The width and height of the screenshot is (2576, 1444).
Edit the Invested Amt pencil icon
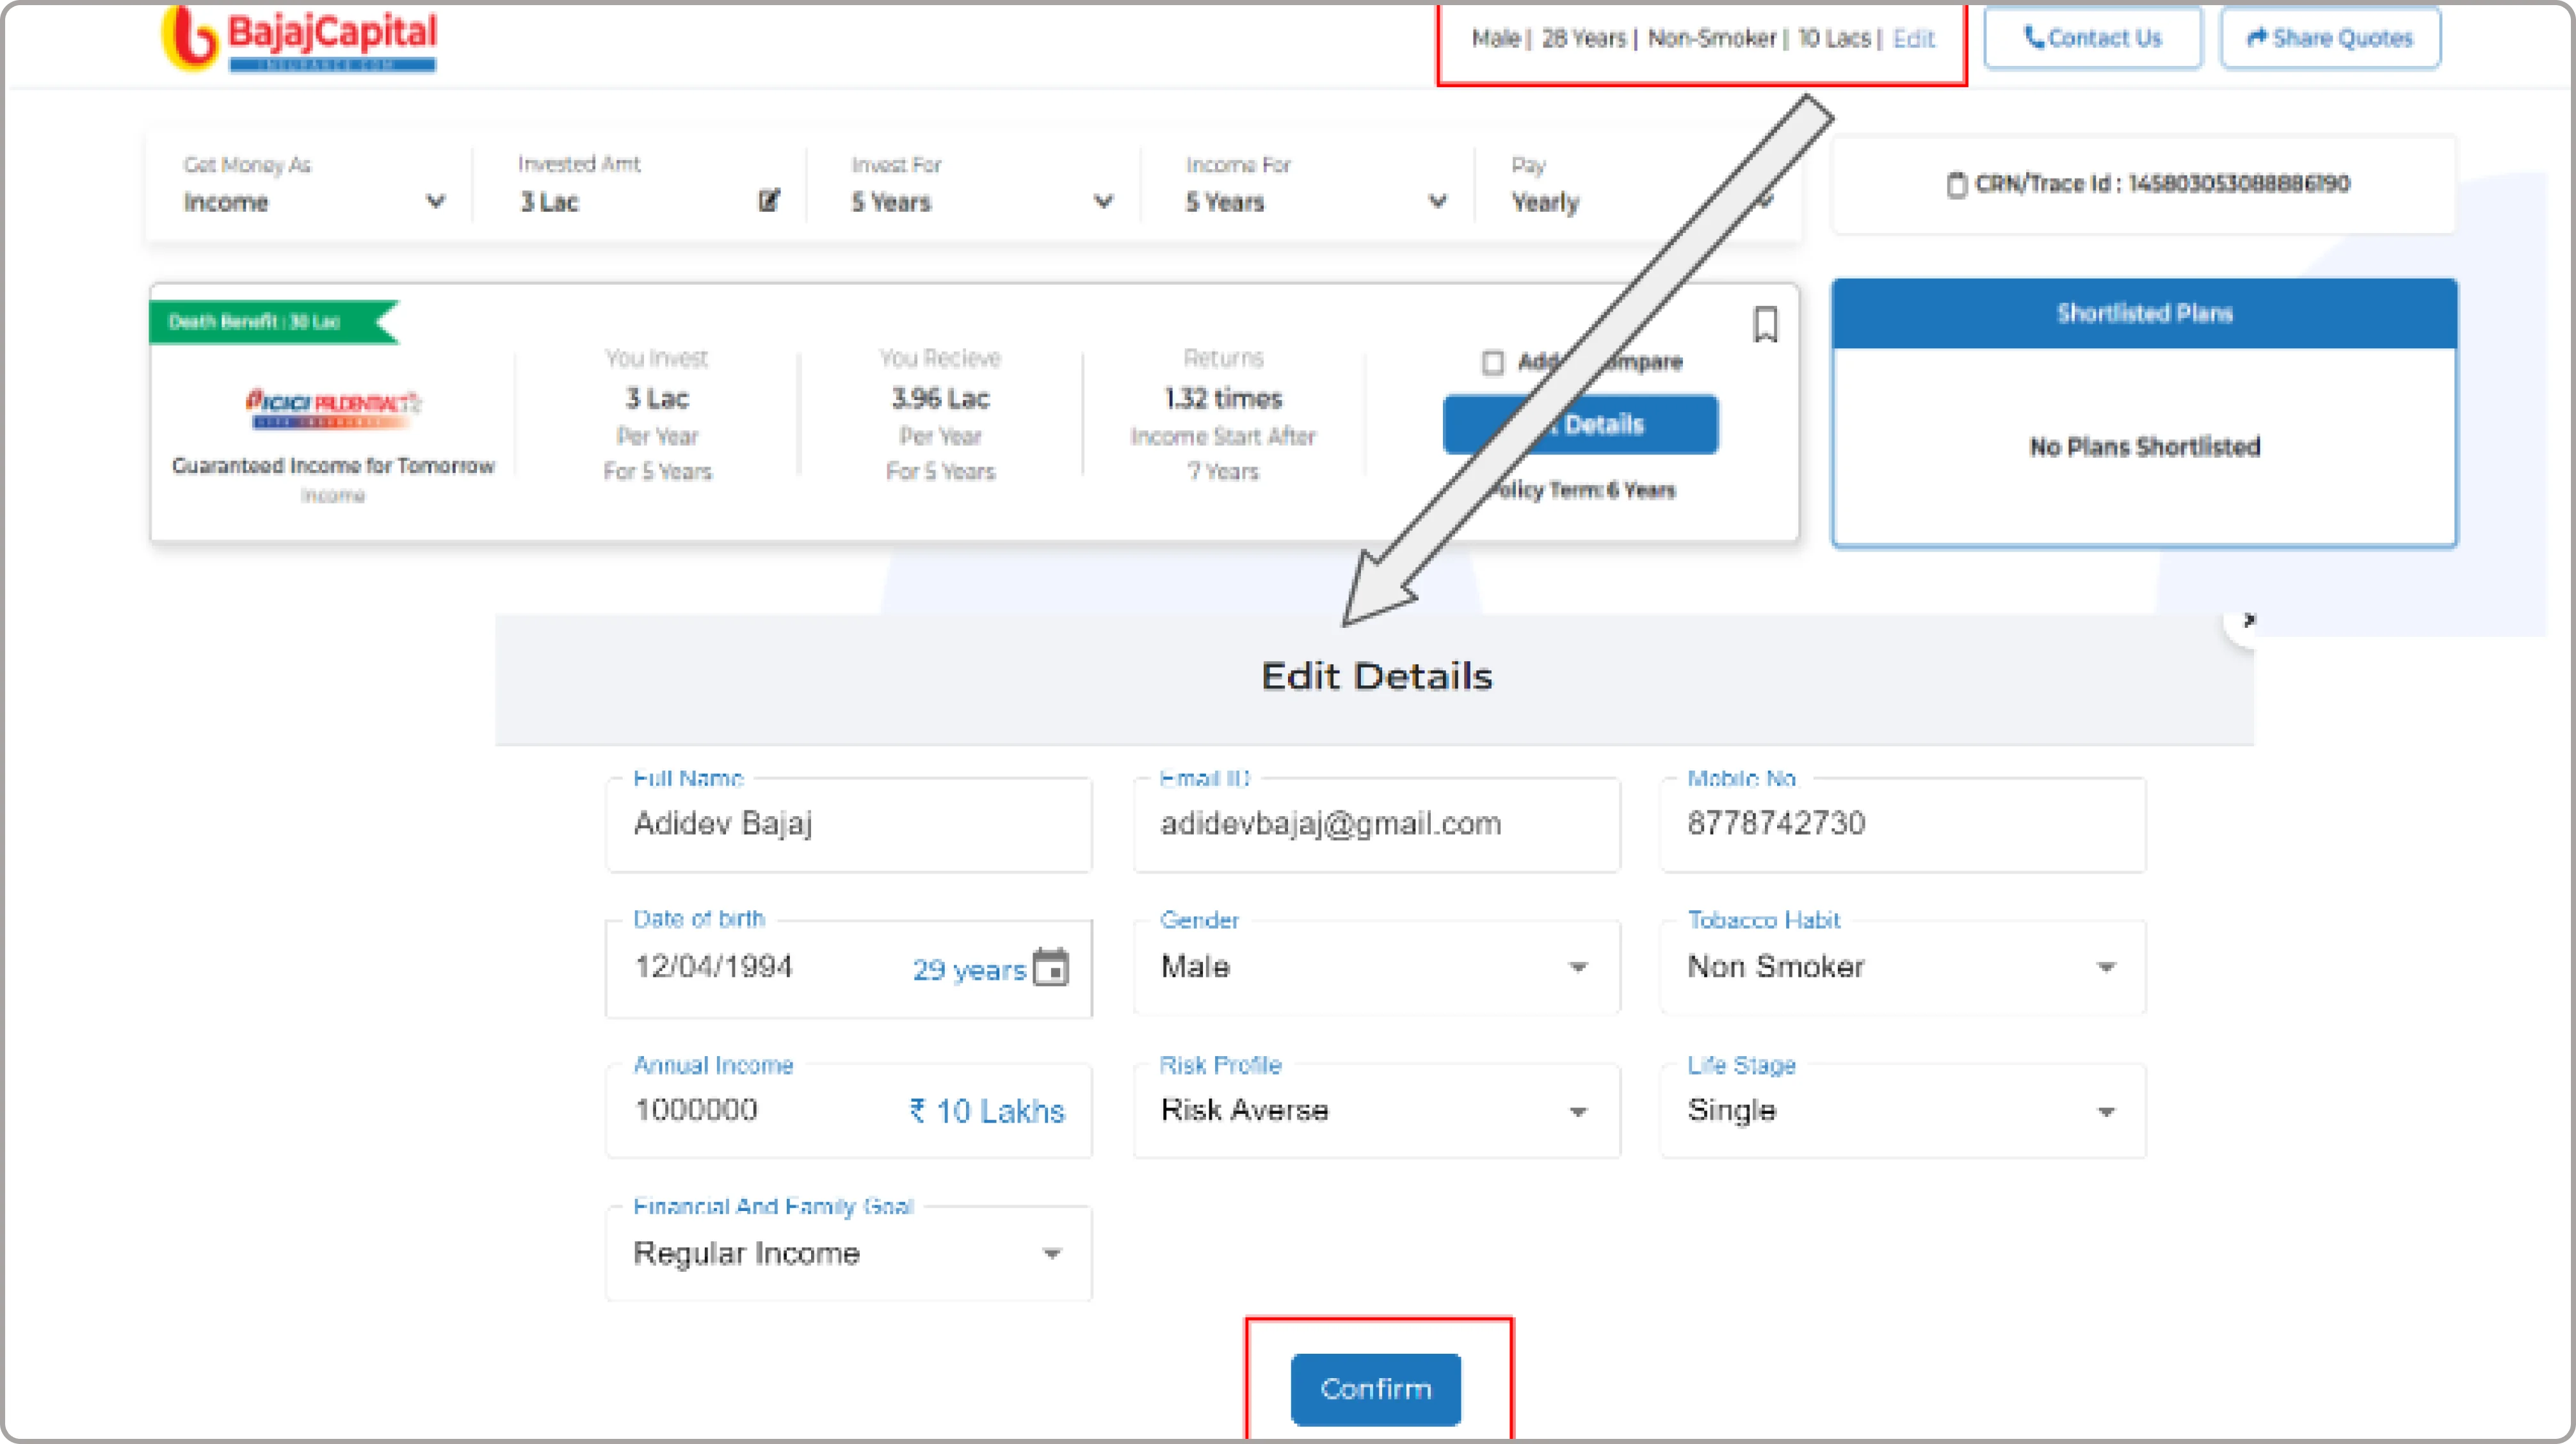pos(768,201)
